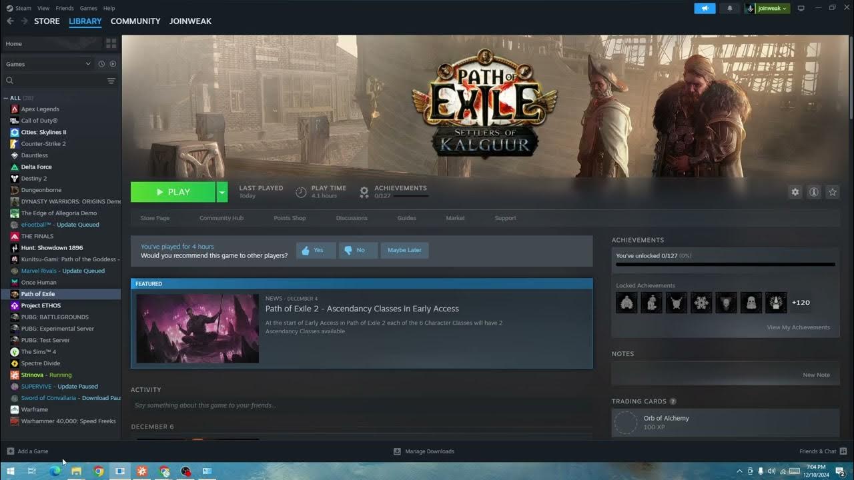Open the announcements megaphone button
The image size is (854, 480).
tap(705, 8)
